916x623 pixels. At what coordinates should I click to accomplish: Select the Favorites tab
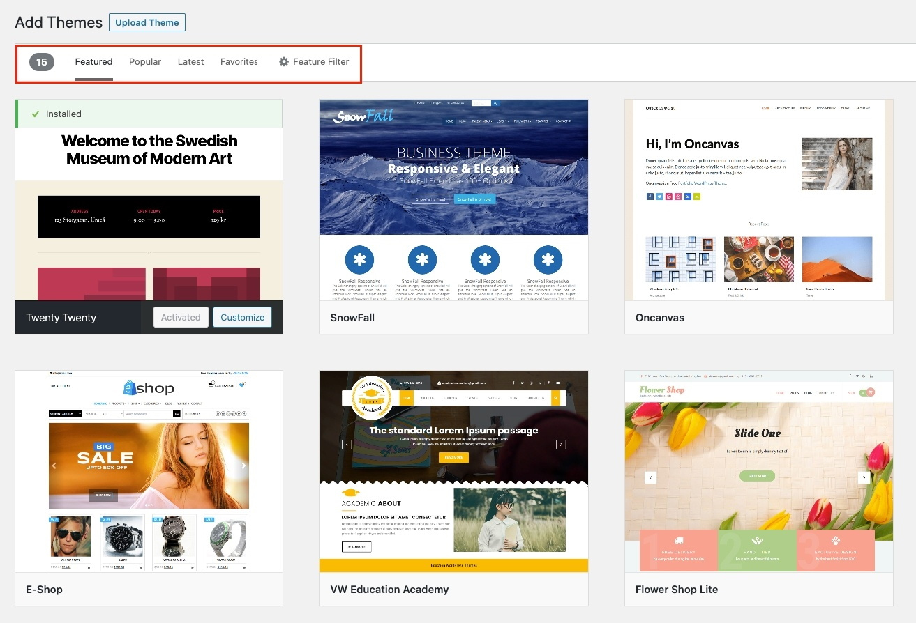coord(239,61)
